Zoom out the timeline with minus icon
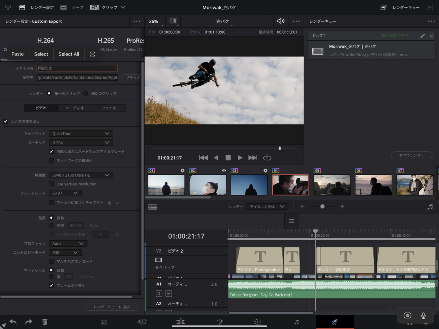The width and height of the screenshot is (439, 329). (x=302, y=207)
